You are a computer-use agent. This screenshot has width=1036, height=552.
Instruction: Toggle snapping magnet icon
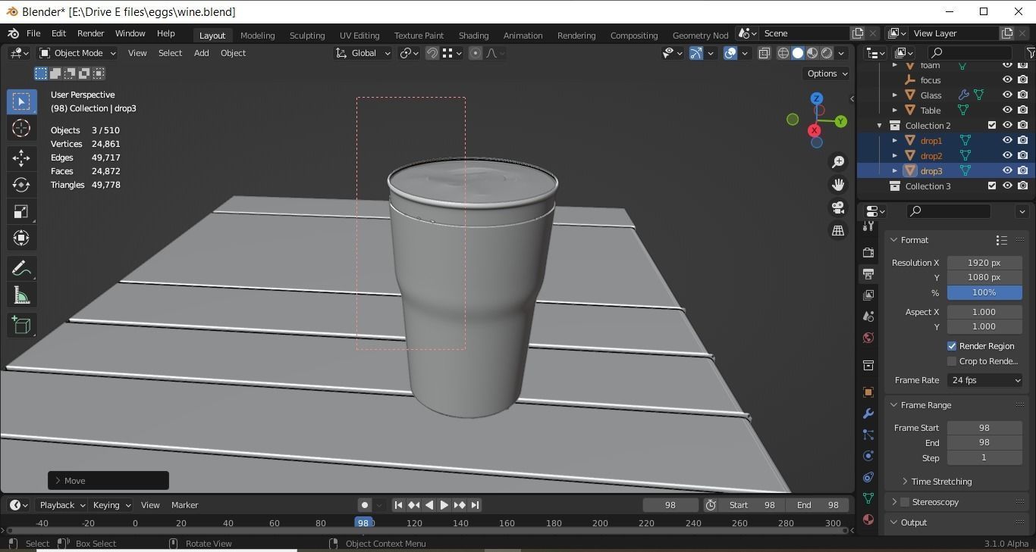pos(432,53)
